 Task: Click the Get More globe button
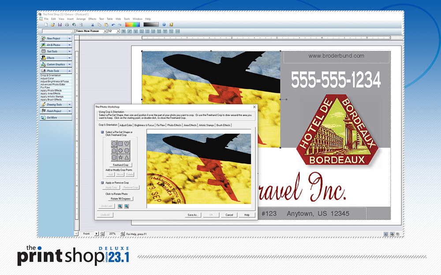56,117
